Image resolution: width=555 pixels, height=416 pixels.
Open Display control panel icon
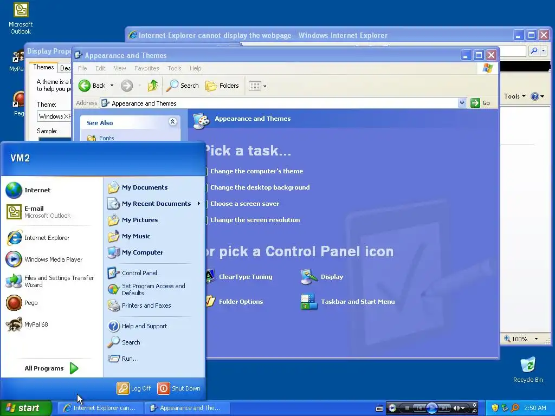click(x=322, y=277)
